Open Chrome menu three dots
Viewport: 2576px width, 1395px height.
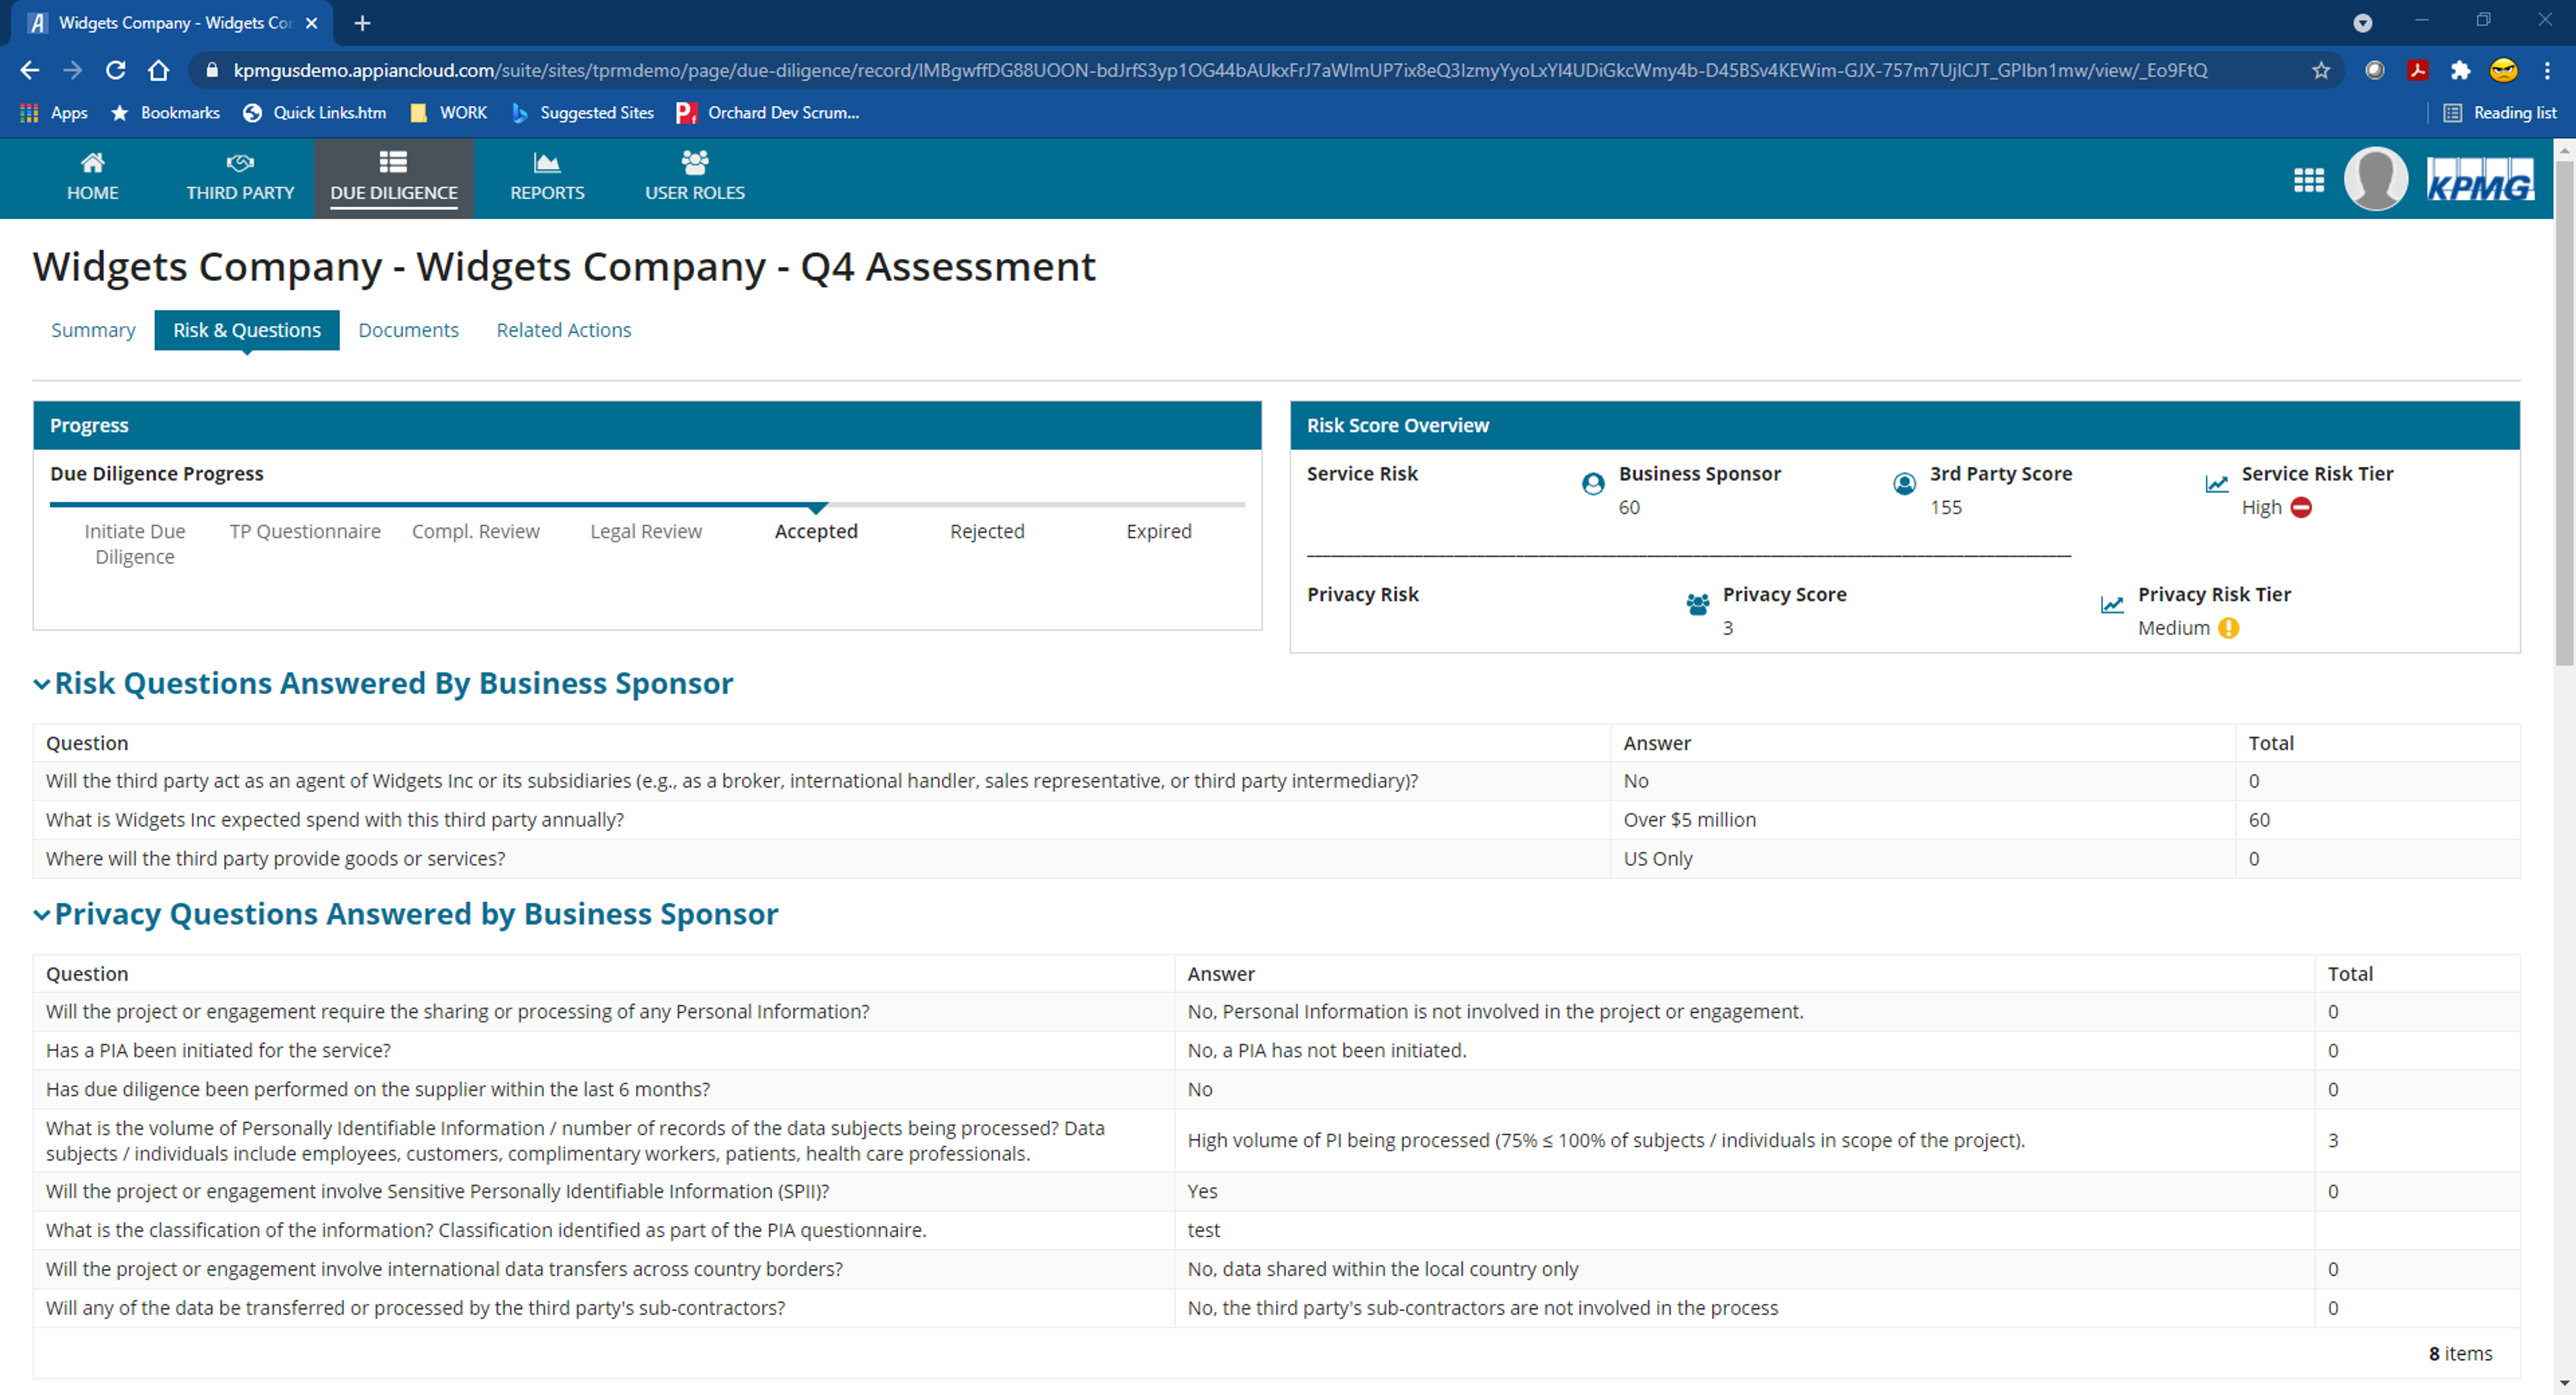[2547, 70]
